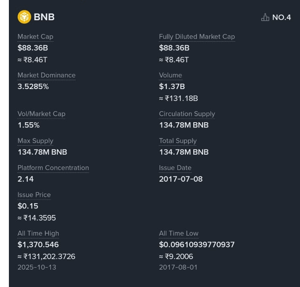
Task: Click the BNB coin logo icon
Action: 24,17
